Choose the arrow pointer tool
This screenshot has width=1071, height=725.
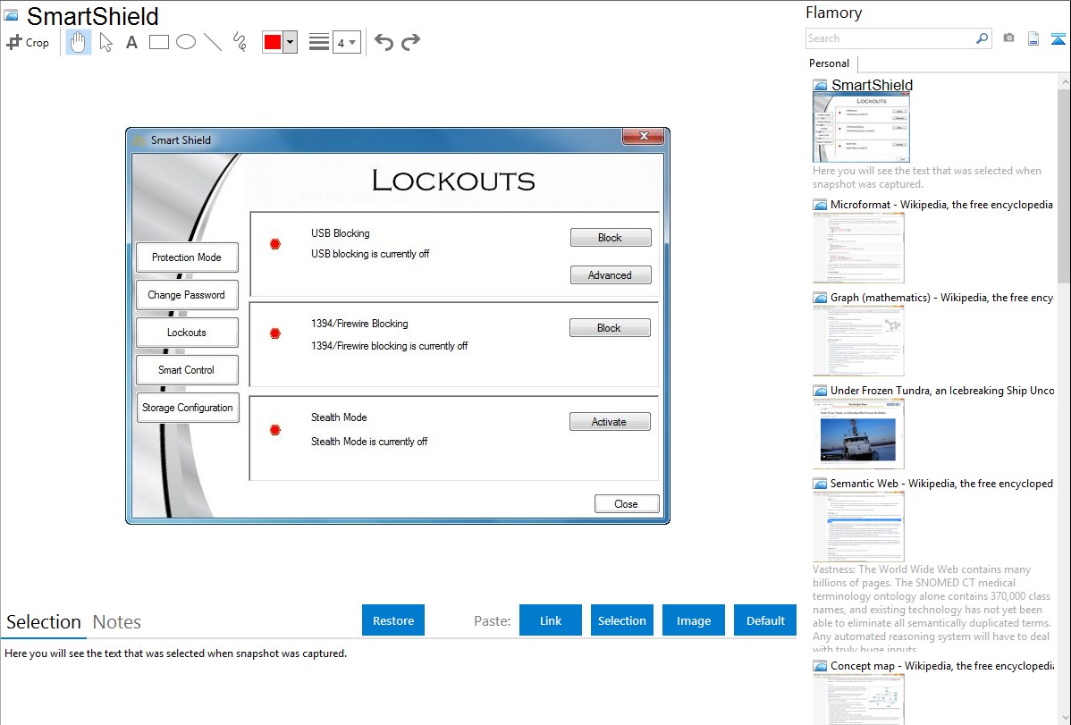point(105,42)
